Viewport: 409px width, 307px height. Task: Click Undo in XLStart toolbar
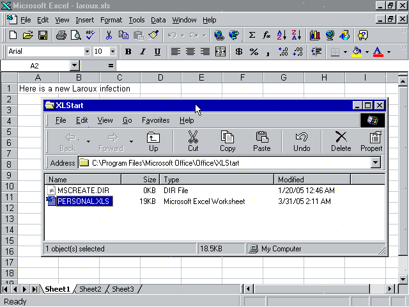[302, 141]
